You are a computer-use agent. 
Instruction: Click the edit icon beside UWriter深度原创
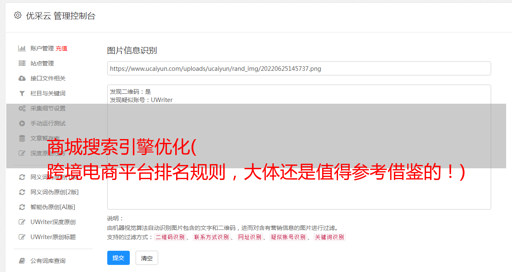(x=22, y=222)
